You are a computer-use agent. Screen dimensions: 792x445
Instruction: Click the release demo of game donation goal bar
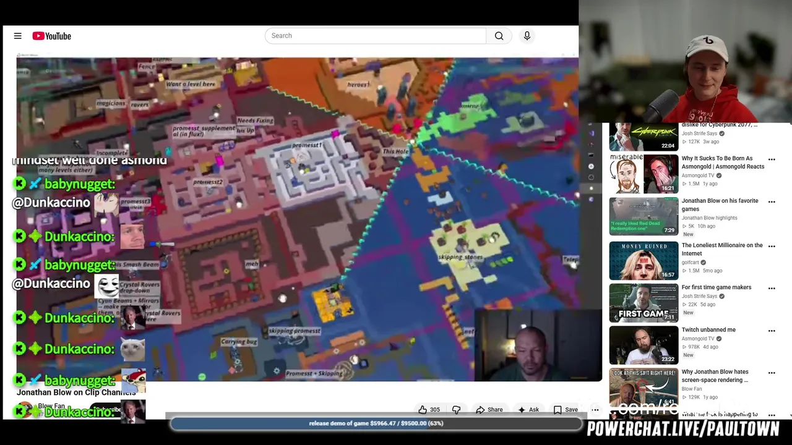[376, 423]
